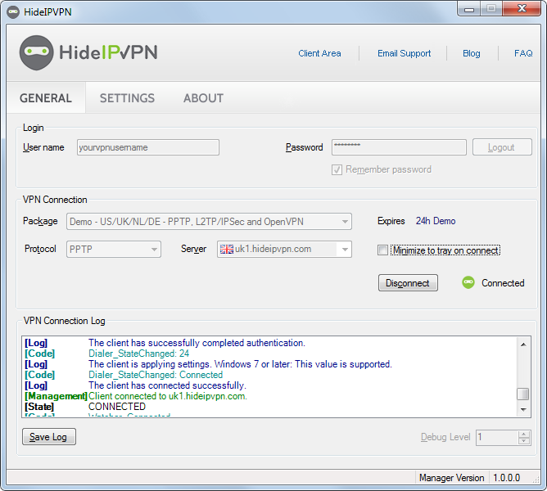Switch to the SETTINGS tab
Screen dimensions: 547x491
tap(127, 98)
